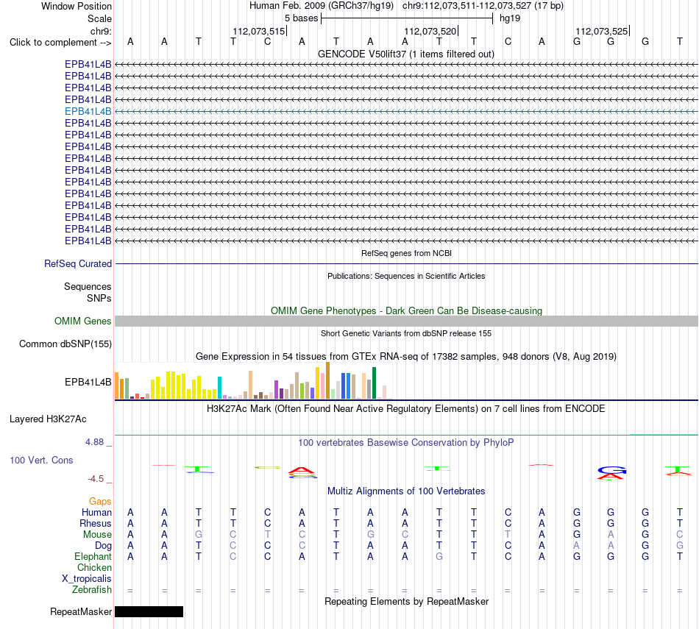Viewport: 699px width, 629px height.
Task: Click the dark green bar in GTEx chart
Action: point(374,383)
